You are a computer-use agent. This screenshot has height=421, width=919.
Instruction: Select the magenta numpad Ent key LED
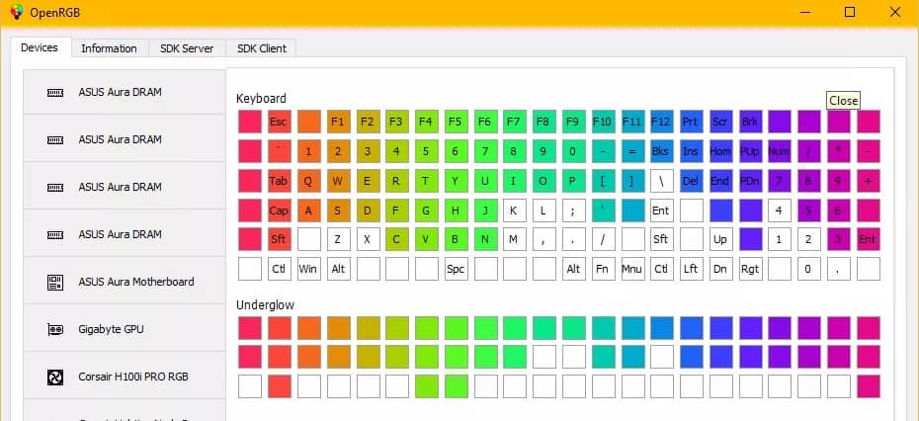click(868, 239)
